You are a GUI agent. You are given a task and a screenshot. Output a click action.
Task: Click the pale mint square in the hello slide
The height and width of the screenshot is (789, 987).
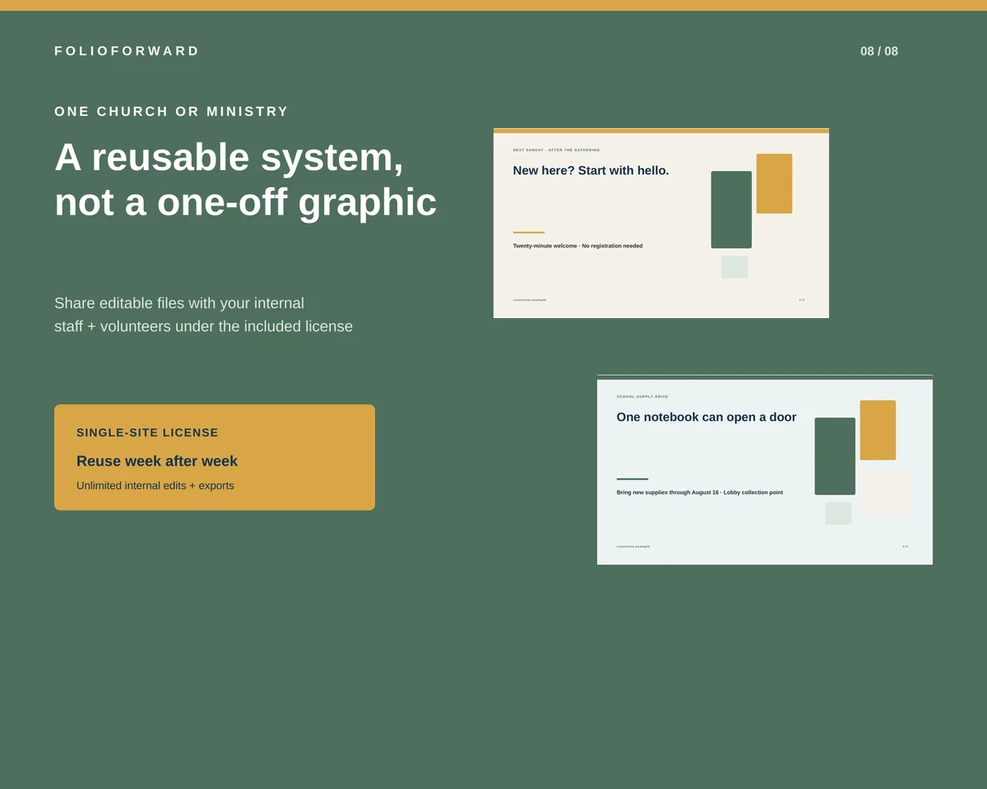click(734, 267)
